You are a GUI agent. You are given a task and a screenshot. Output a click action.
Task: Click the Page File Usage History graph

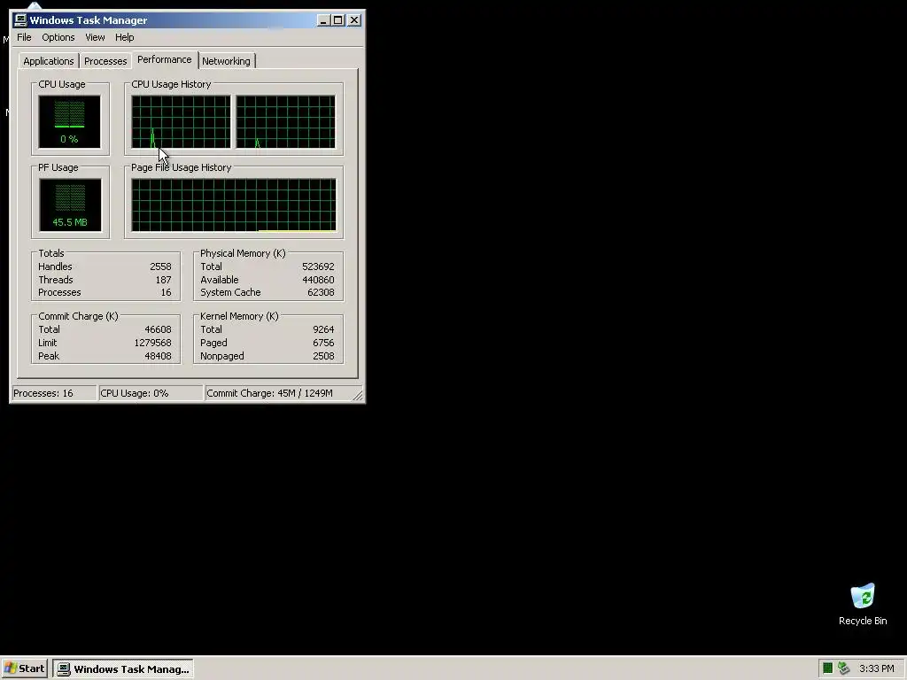pyautogui.click(x=234, y=205)
